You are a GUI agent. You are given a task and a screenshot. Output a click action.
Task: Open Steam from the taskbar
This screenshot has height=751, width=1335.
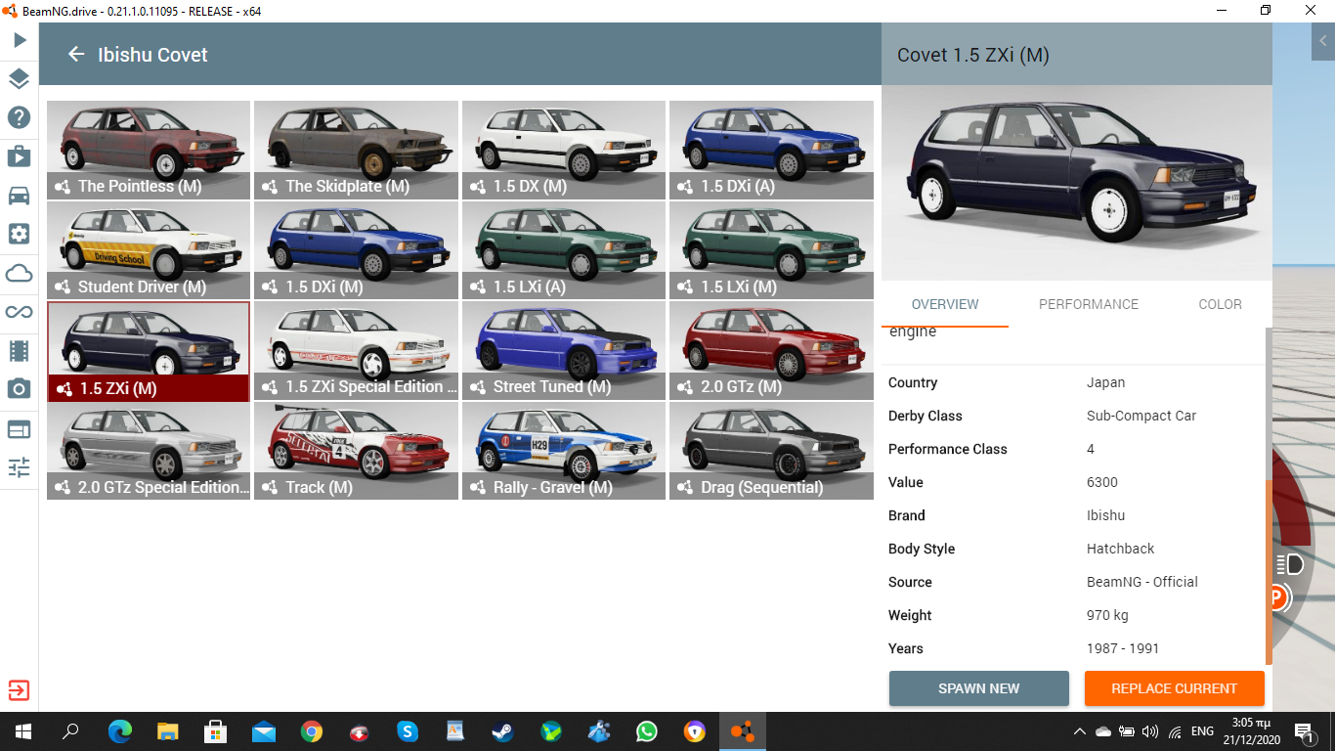[503, 731]
